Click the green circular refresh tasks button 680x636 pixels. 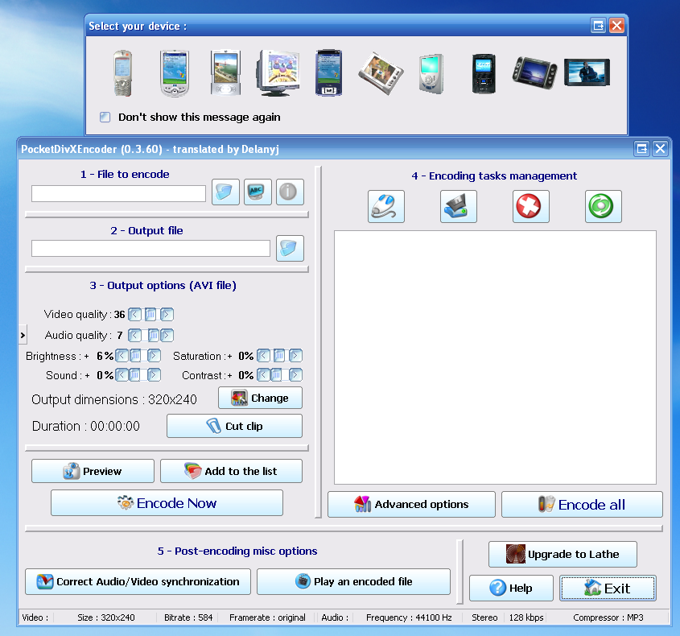click(x=604, y=207)
